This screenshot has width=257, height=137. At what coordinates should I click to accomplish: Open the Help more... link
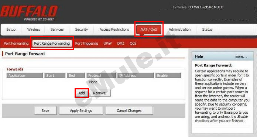tap(241, 56)
